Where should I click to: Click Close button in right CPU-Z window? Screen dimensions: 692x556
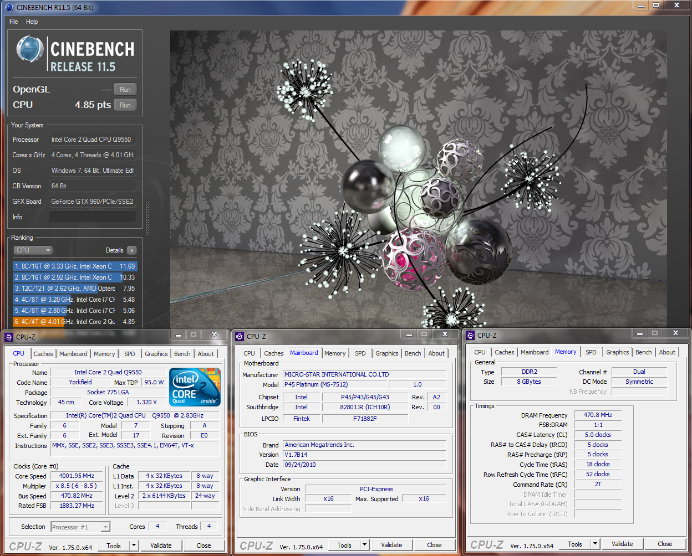point(665,544)
